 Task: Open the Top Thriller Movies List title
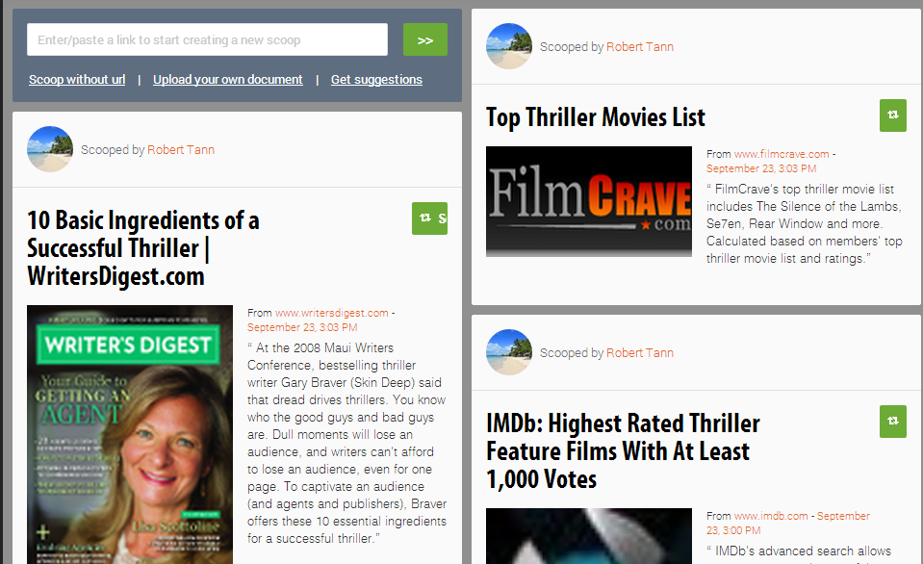[x=595, y=117]
